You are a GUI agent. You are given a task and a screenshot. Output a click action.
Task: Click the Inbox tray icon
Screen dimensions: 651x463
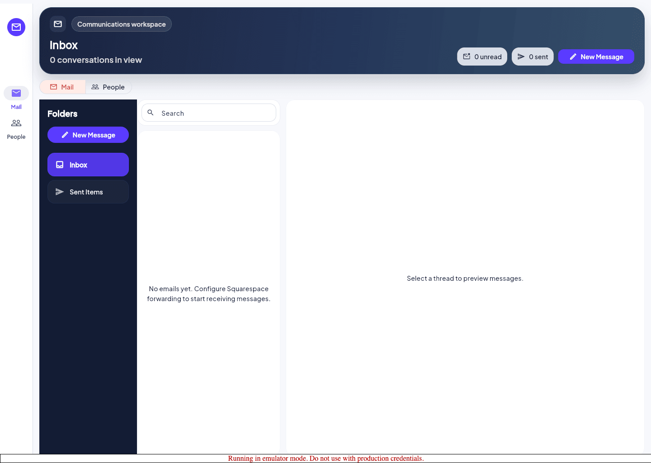click(x=60, y=165)
